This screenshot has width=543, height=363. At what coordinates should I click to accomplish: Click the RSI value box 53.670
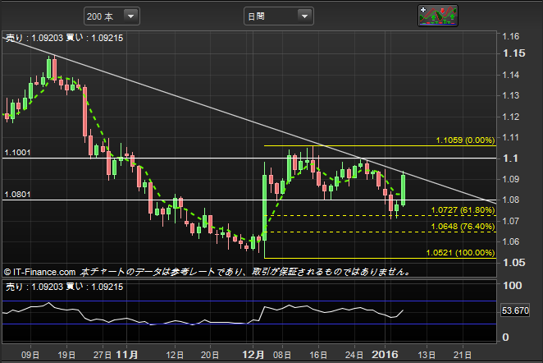[515, 310]
